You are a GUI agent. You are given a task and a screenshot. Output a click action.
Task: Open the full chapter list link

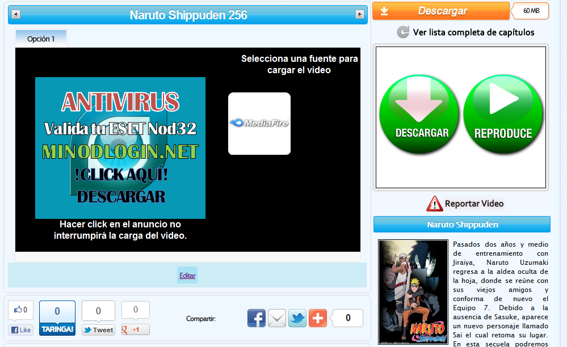[473, 32]
